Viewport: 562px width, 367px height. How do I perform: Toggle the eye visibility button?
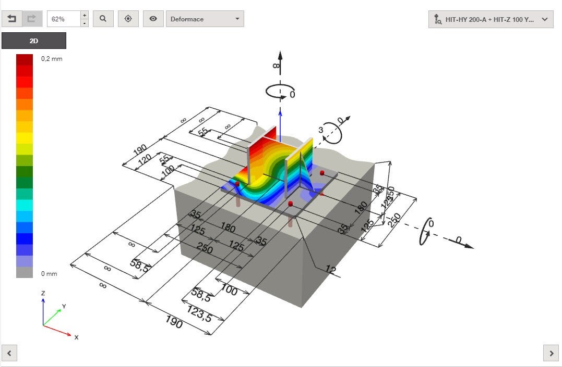(153, 19)
